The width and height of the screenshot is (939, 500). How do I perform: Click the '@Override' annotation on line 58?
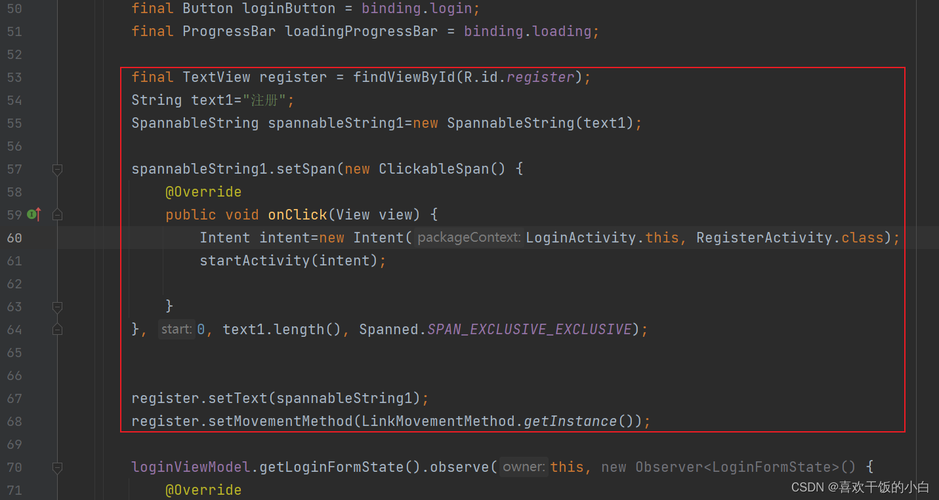point(203,192)
